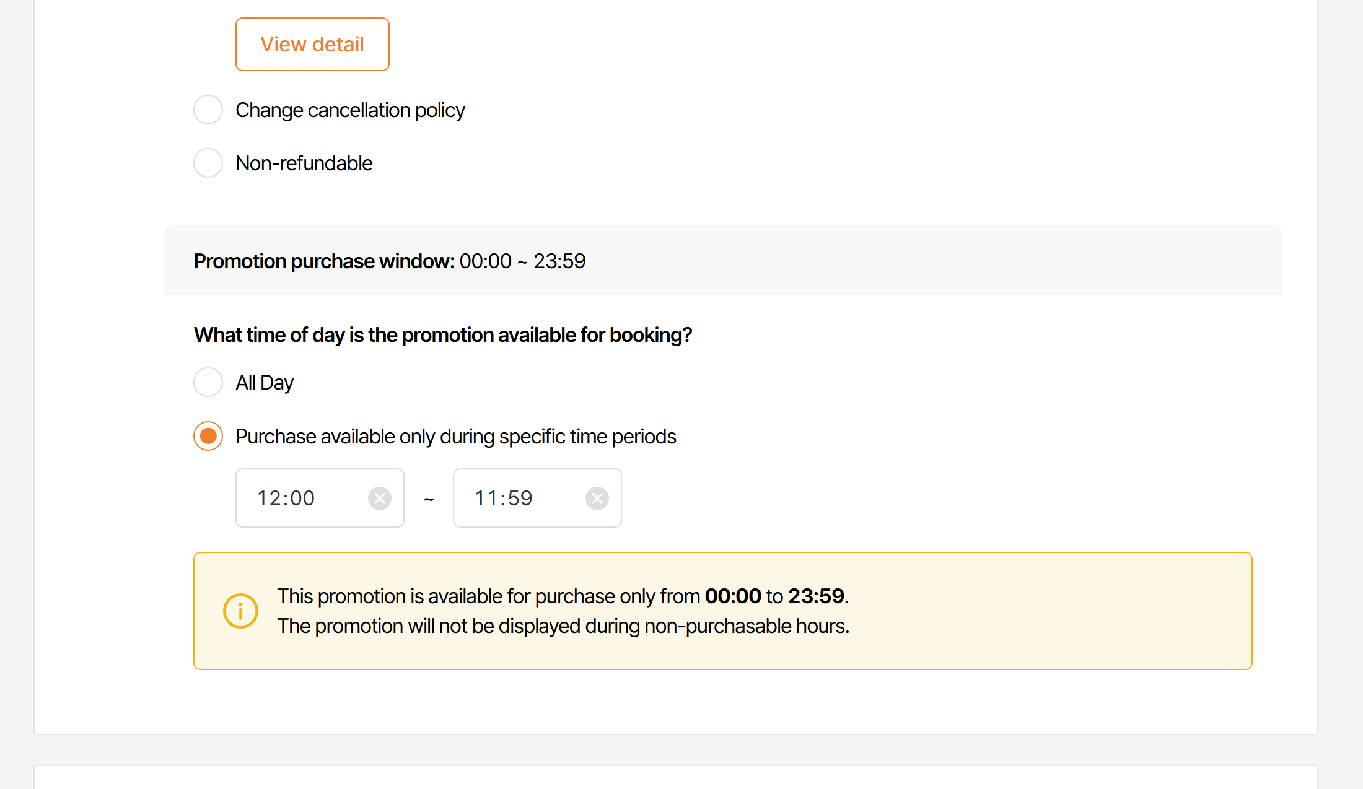Screen dimensions: 1363x789
Task: Click the bold 23:59 in the notice
Action: [x=816, y=596]
